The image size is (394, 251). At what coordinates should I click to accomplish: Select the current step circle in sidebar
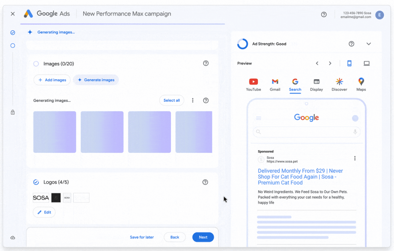[13, 46]
